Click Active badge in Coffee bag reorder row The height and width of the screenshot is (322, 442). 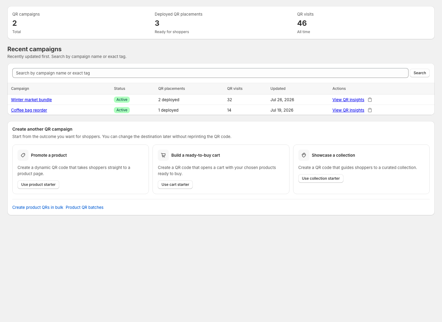122,110
